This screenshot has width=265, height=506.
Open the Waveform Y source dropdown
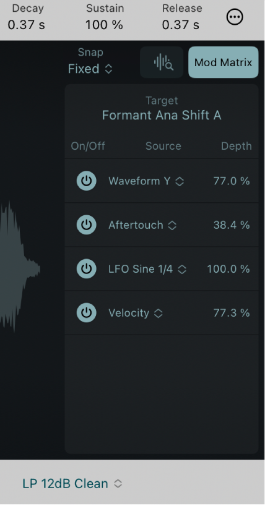pyautogui.click(x=146, y=181)
